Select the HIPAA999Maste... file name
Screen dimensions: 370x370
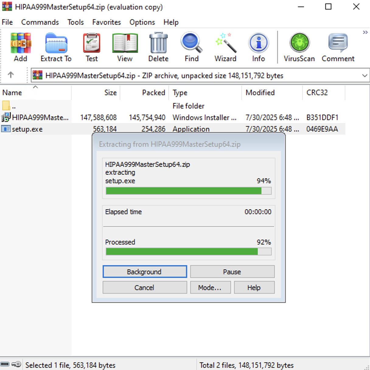click(x=40, y=118)
